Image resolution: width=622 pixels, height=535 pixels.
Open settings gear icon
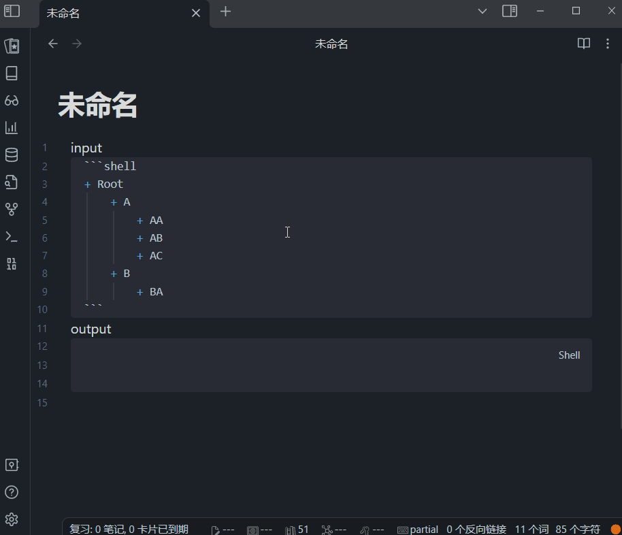click(x=12, y=519)
